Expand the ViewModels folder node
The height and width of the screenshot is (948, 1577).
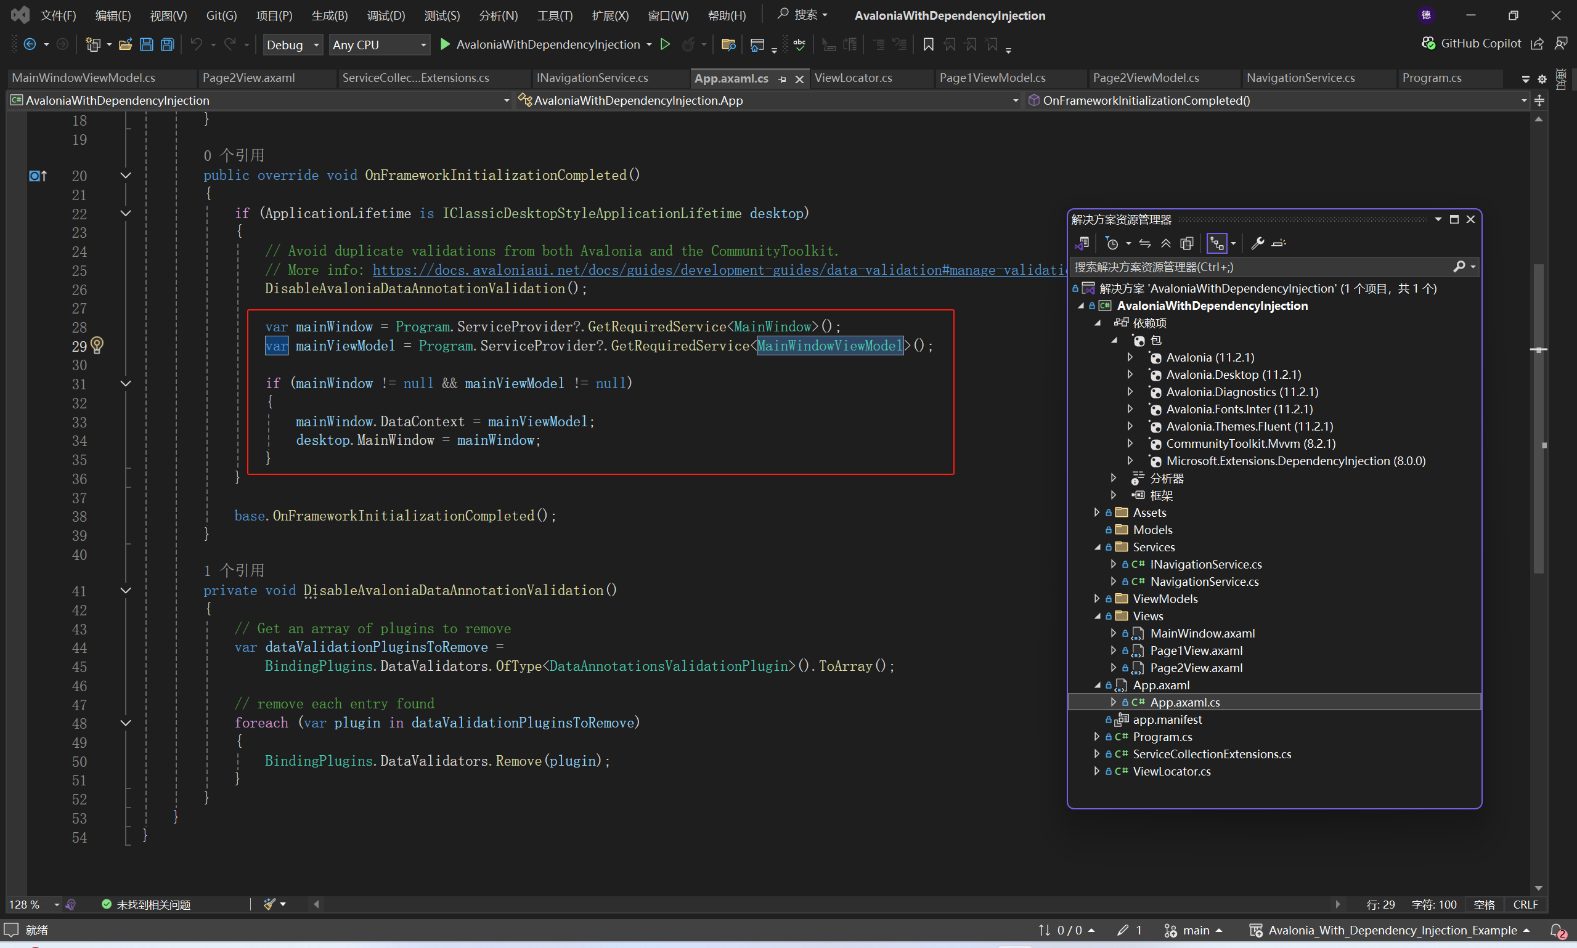1096,599
